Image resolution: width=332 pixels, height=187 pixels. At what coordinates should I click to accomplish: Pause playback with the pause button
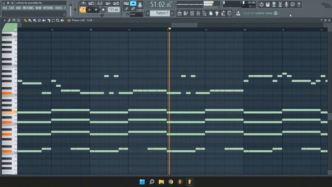pyautogui.click(x=90, y=10)
